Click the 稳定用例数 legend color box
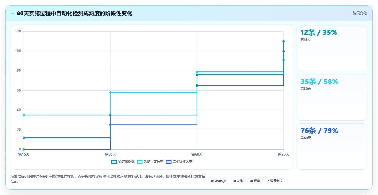 114,162
